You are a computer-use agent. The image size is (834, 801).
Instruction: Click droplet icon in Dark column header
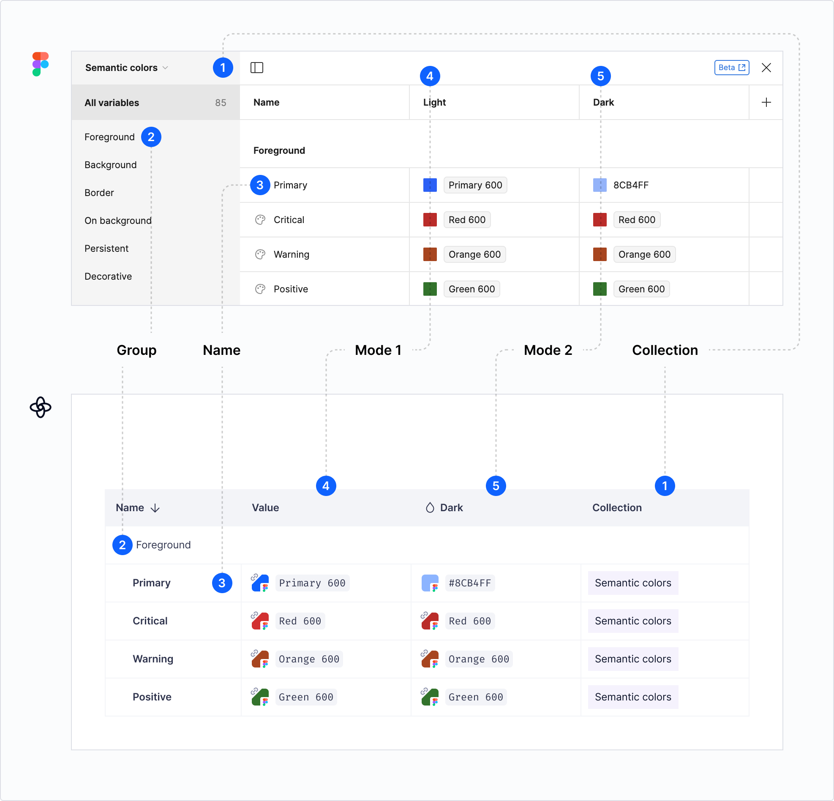click(430, 507)
